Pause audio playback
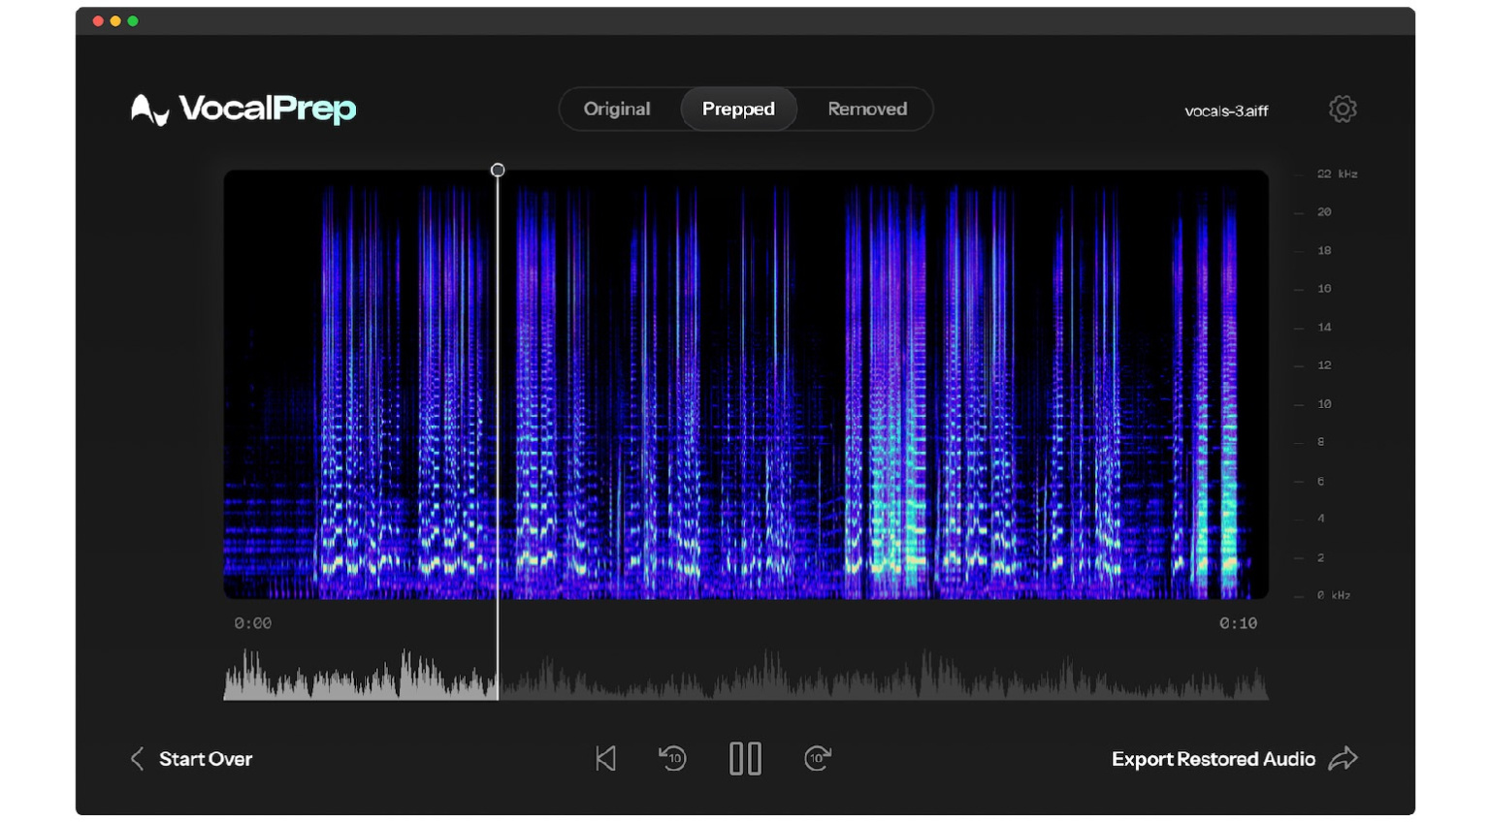Viewport: 1490px width, 822px height. click(x=745, y=759)
